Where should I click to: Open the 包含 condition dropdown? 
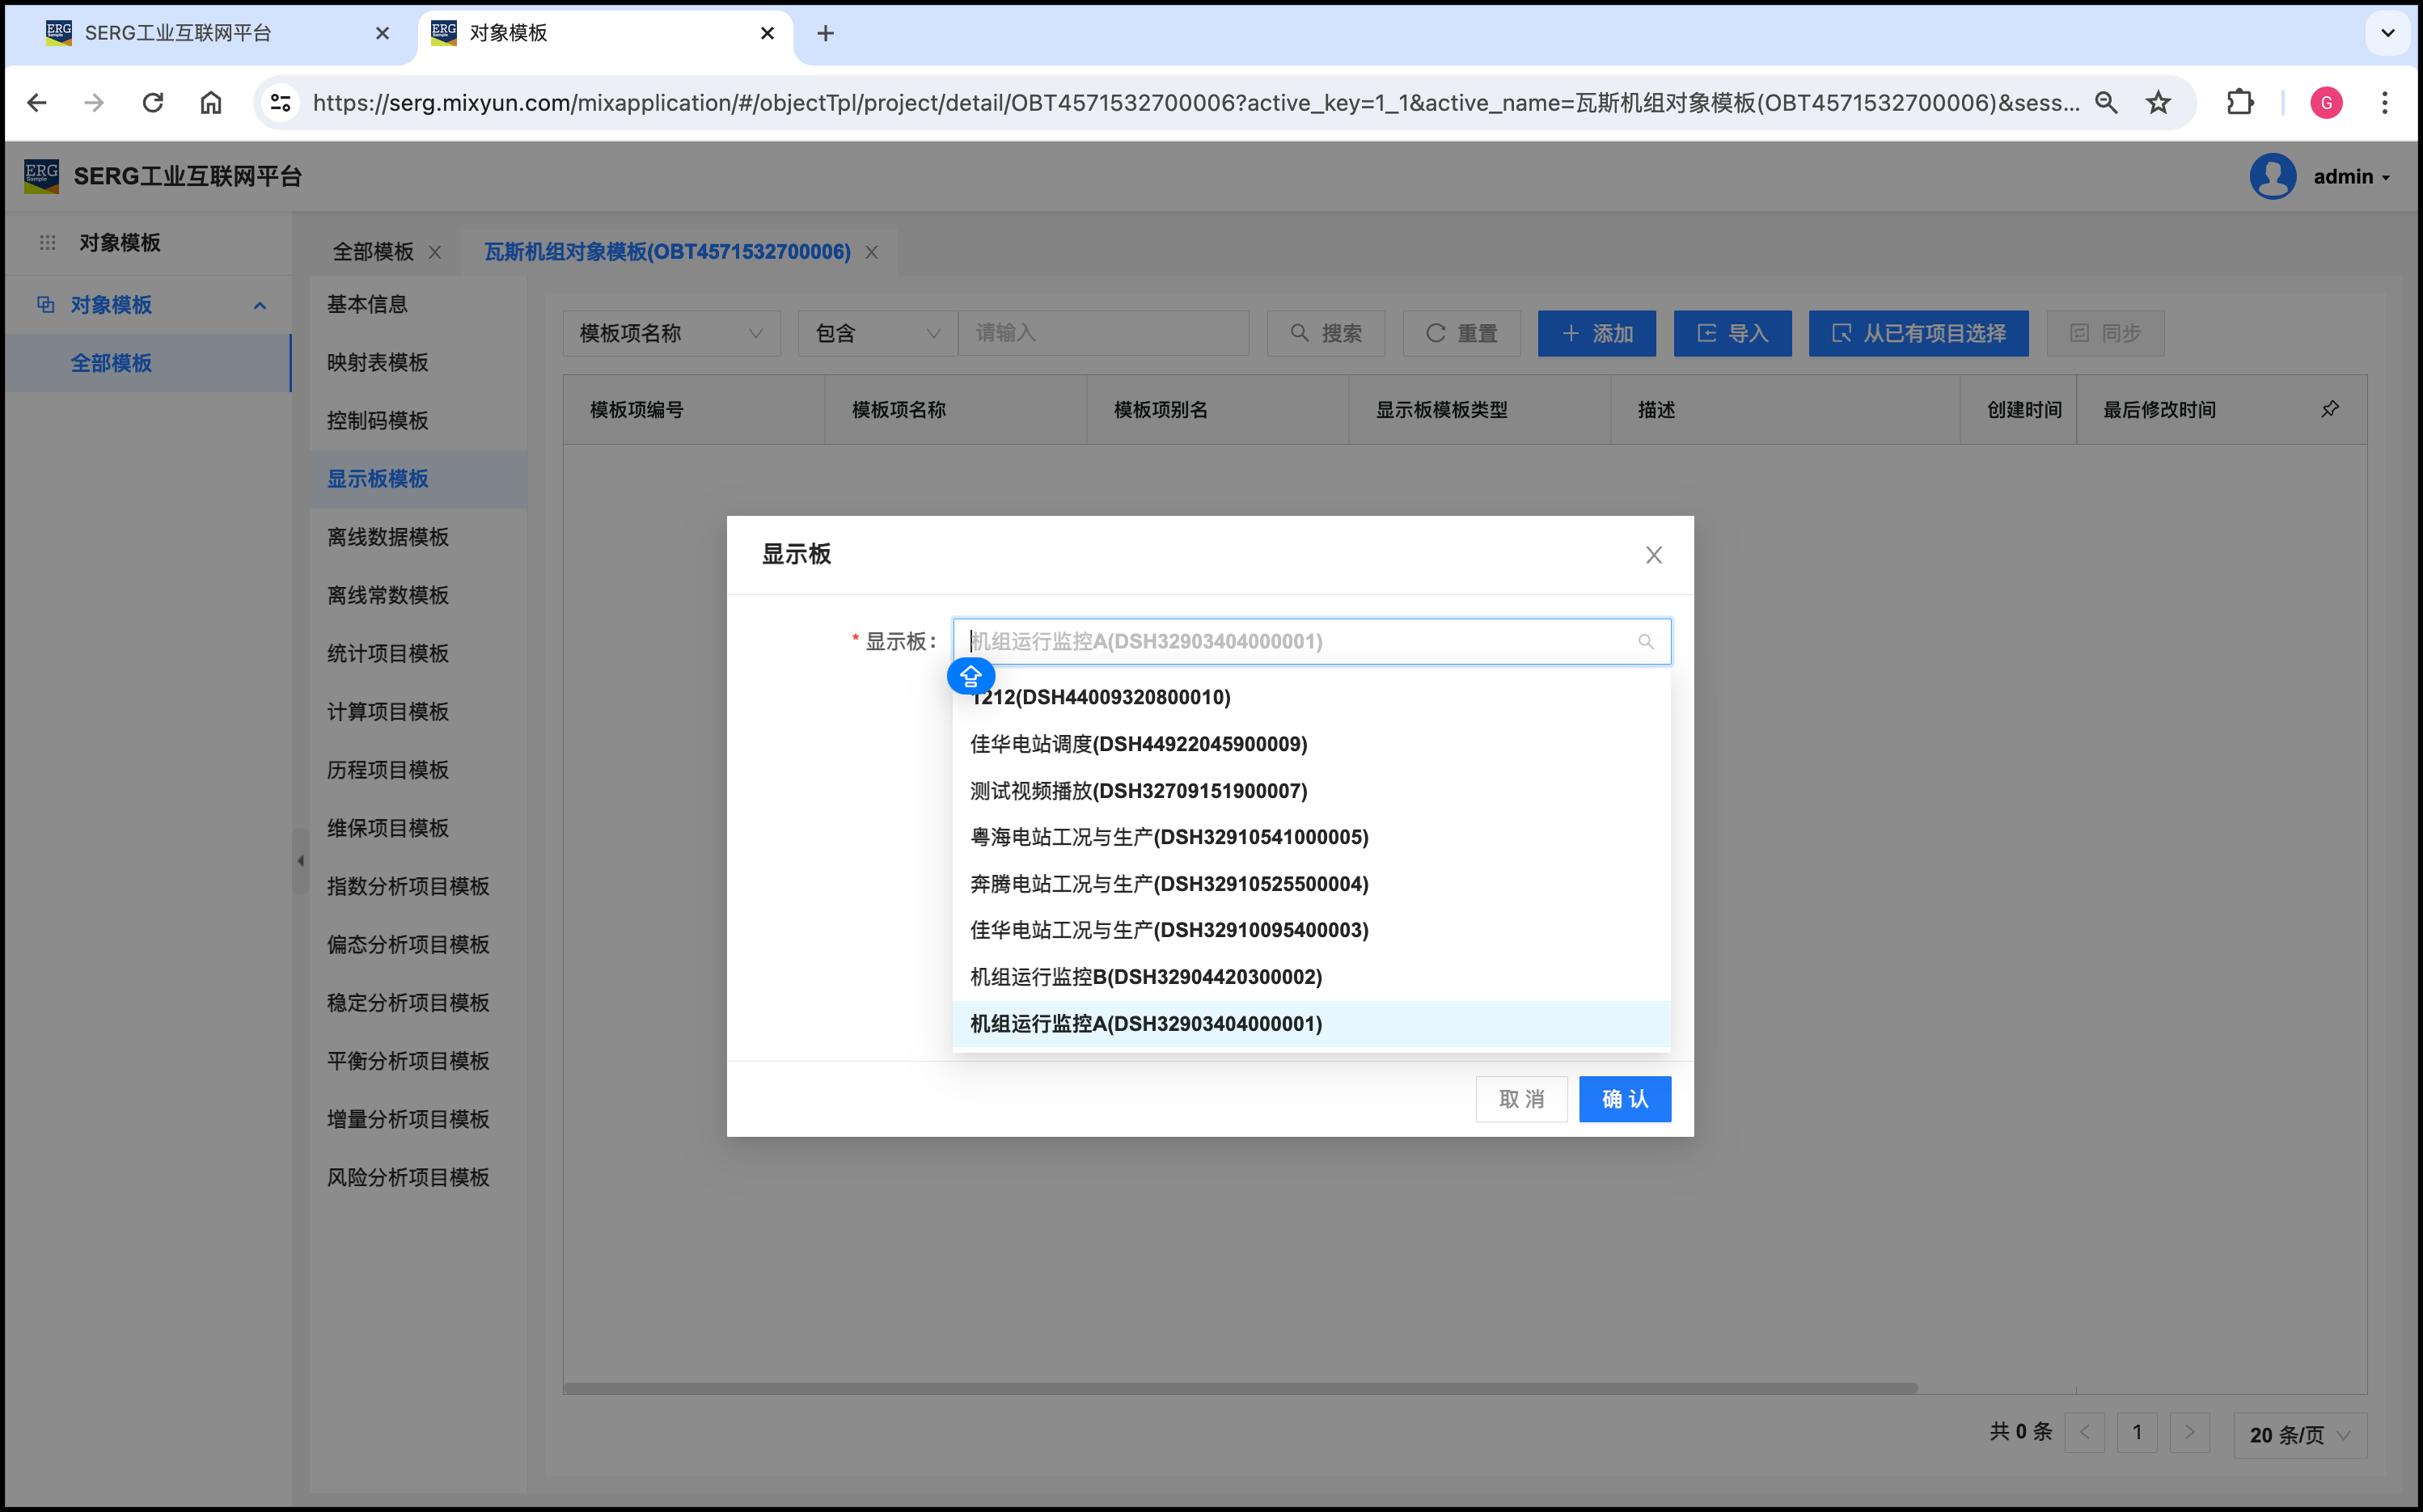[877, 333]
